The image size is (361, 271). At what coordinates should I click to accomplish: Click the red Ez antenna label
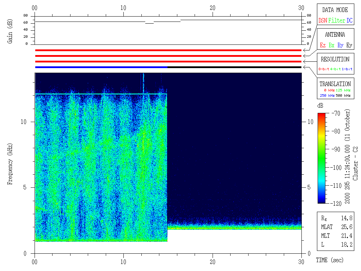pos(323,45)
